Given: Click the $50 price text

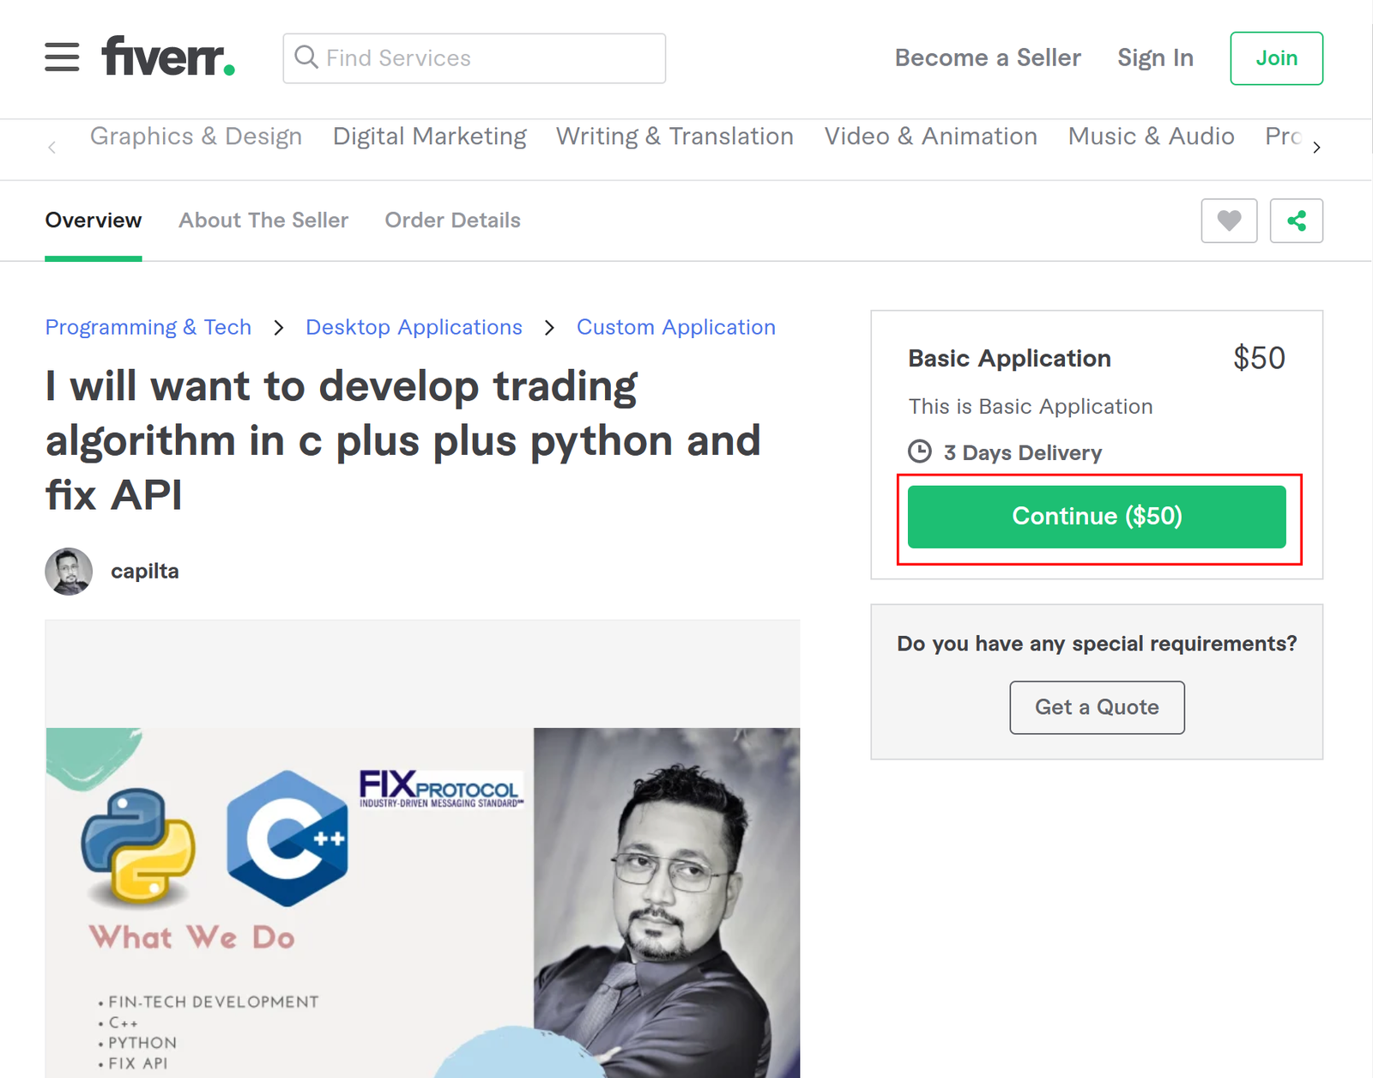Looking at the screenshot, I should tap(1259, 358).
